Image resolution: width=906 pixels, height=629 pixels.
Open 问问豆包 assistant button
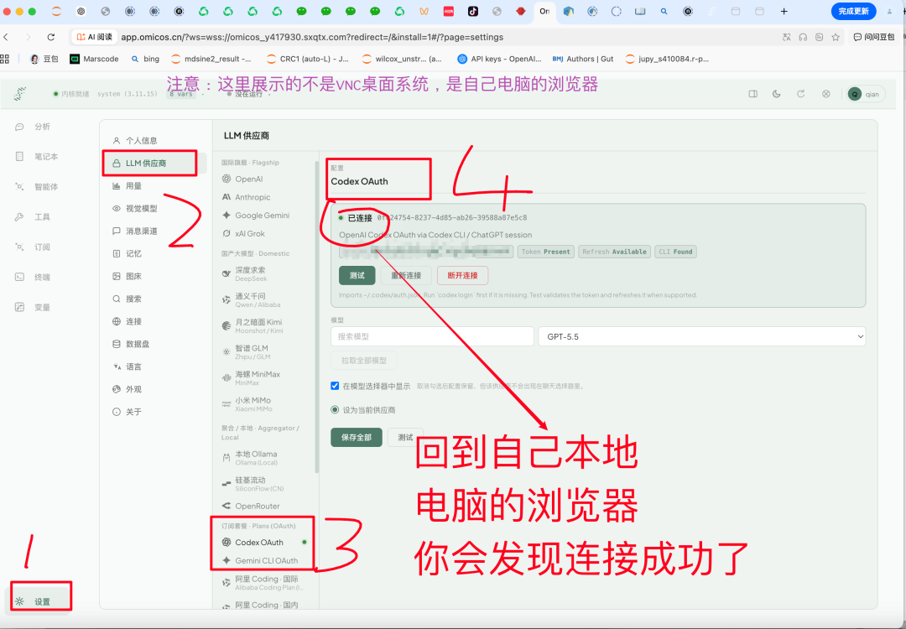(x=874, y=37)
